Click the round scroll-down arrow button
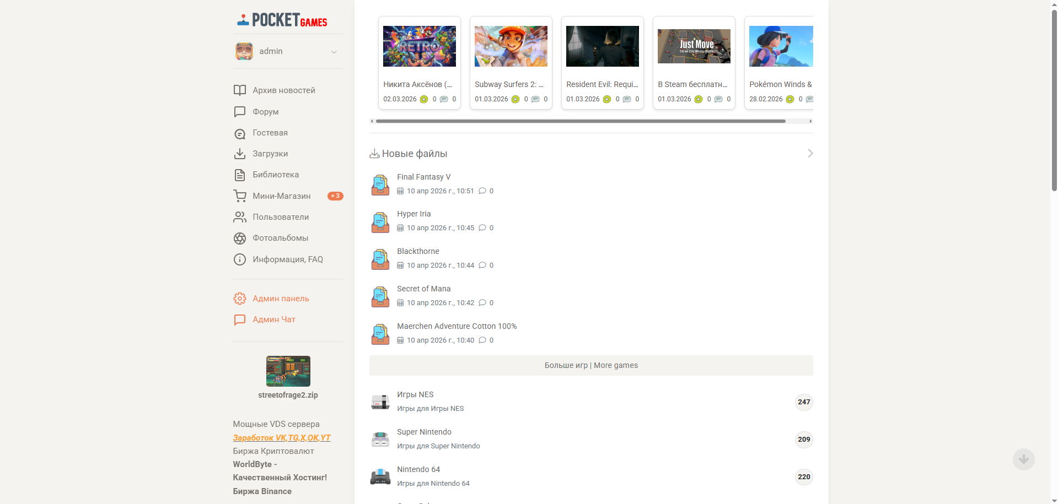 [x=1023, y=459]
